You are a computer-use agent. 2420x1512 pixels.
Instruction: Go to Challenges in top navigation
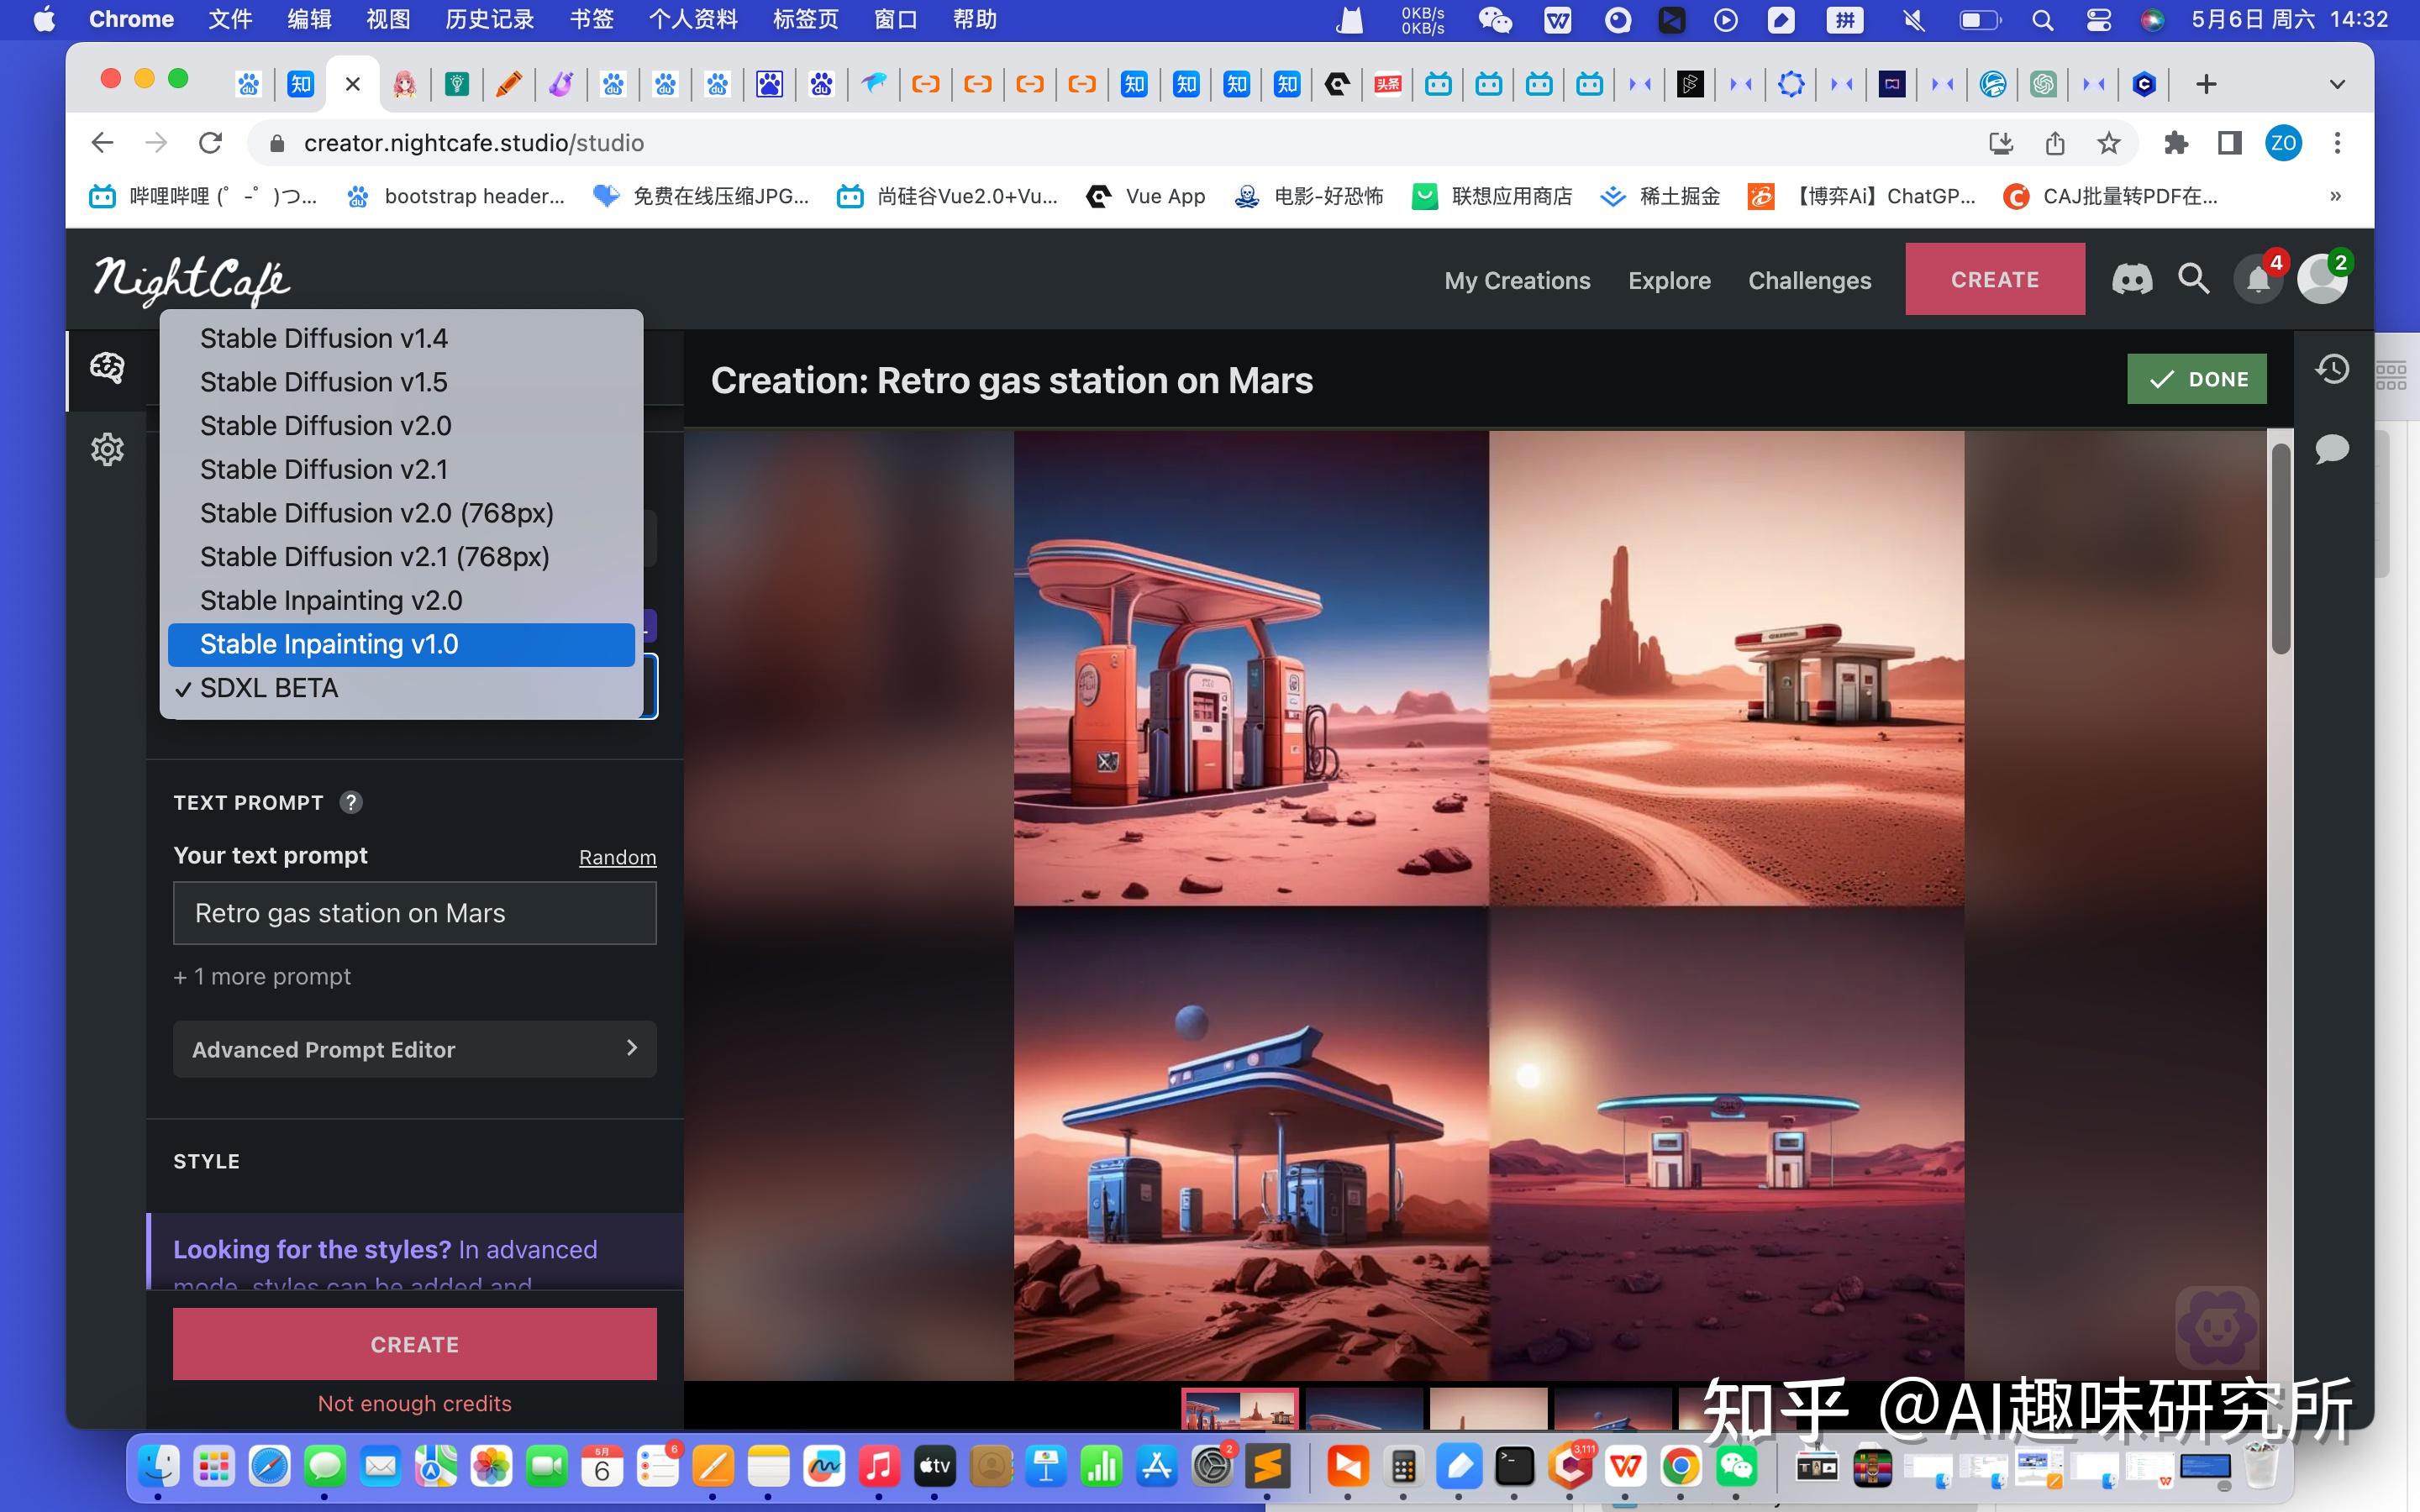click(1808, 280)
